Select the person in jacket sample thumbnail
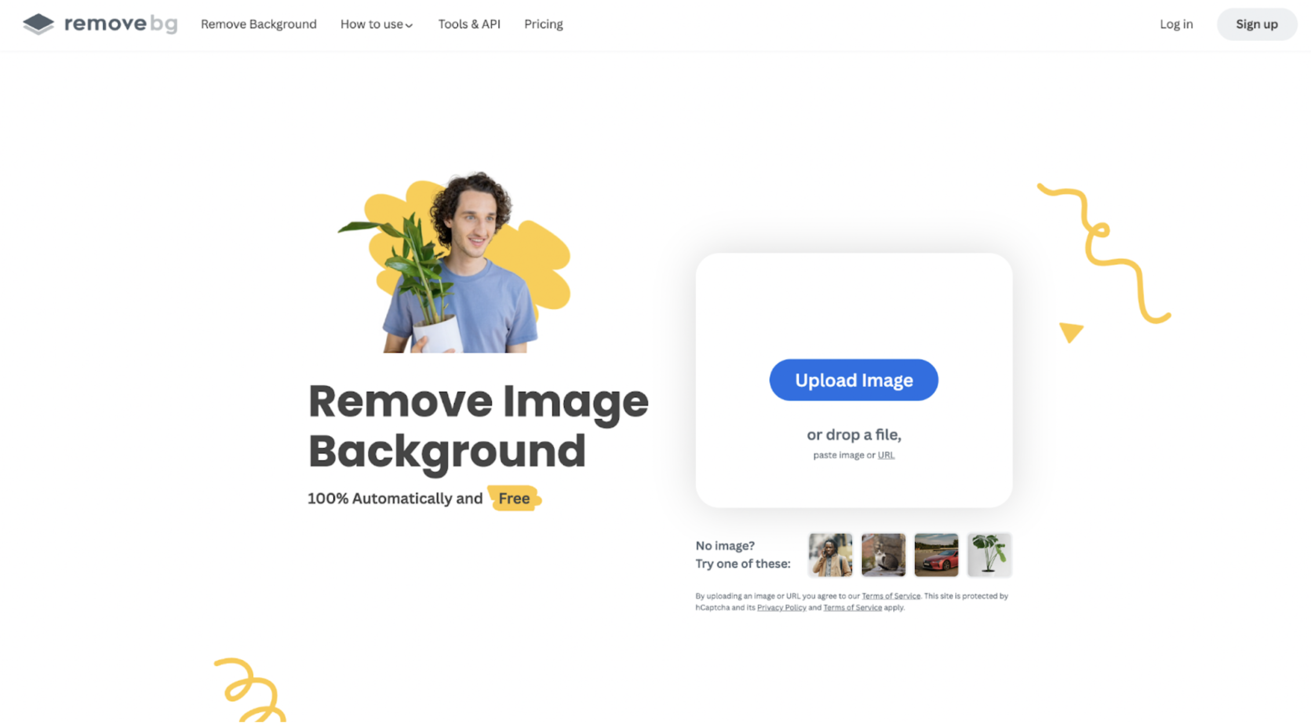Image resolution: width=1311 pixels, height=724 pixels. pyautogui.click(x=829, y=555)
